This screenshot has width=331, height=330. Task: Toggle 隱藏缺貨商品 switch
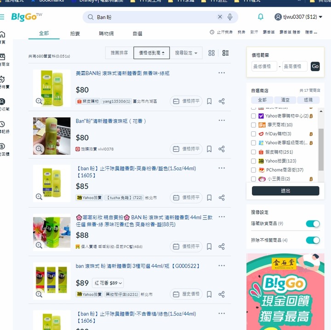[313, 224]
